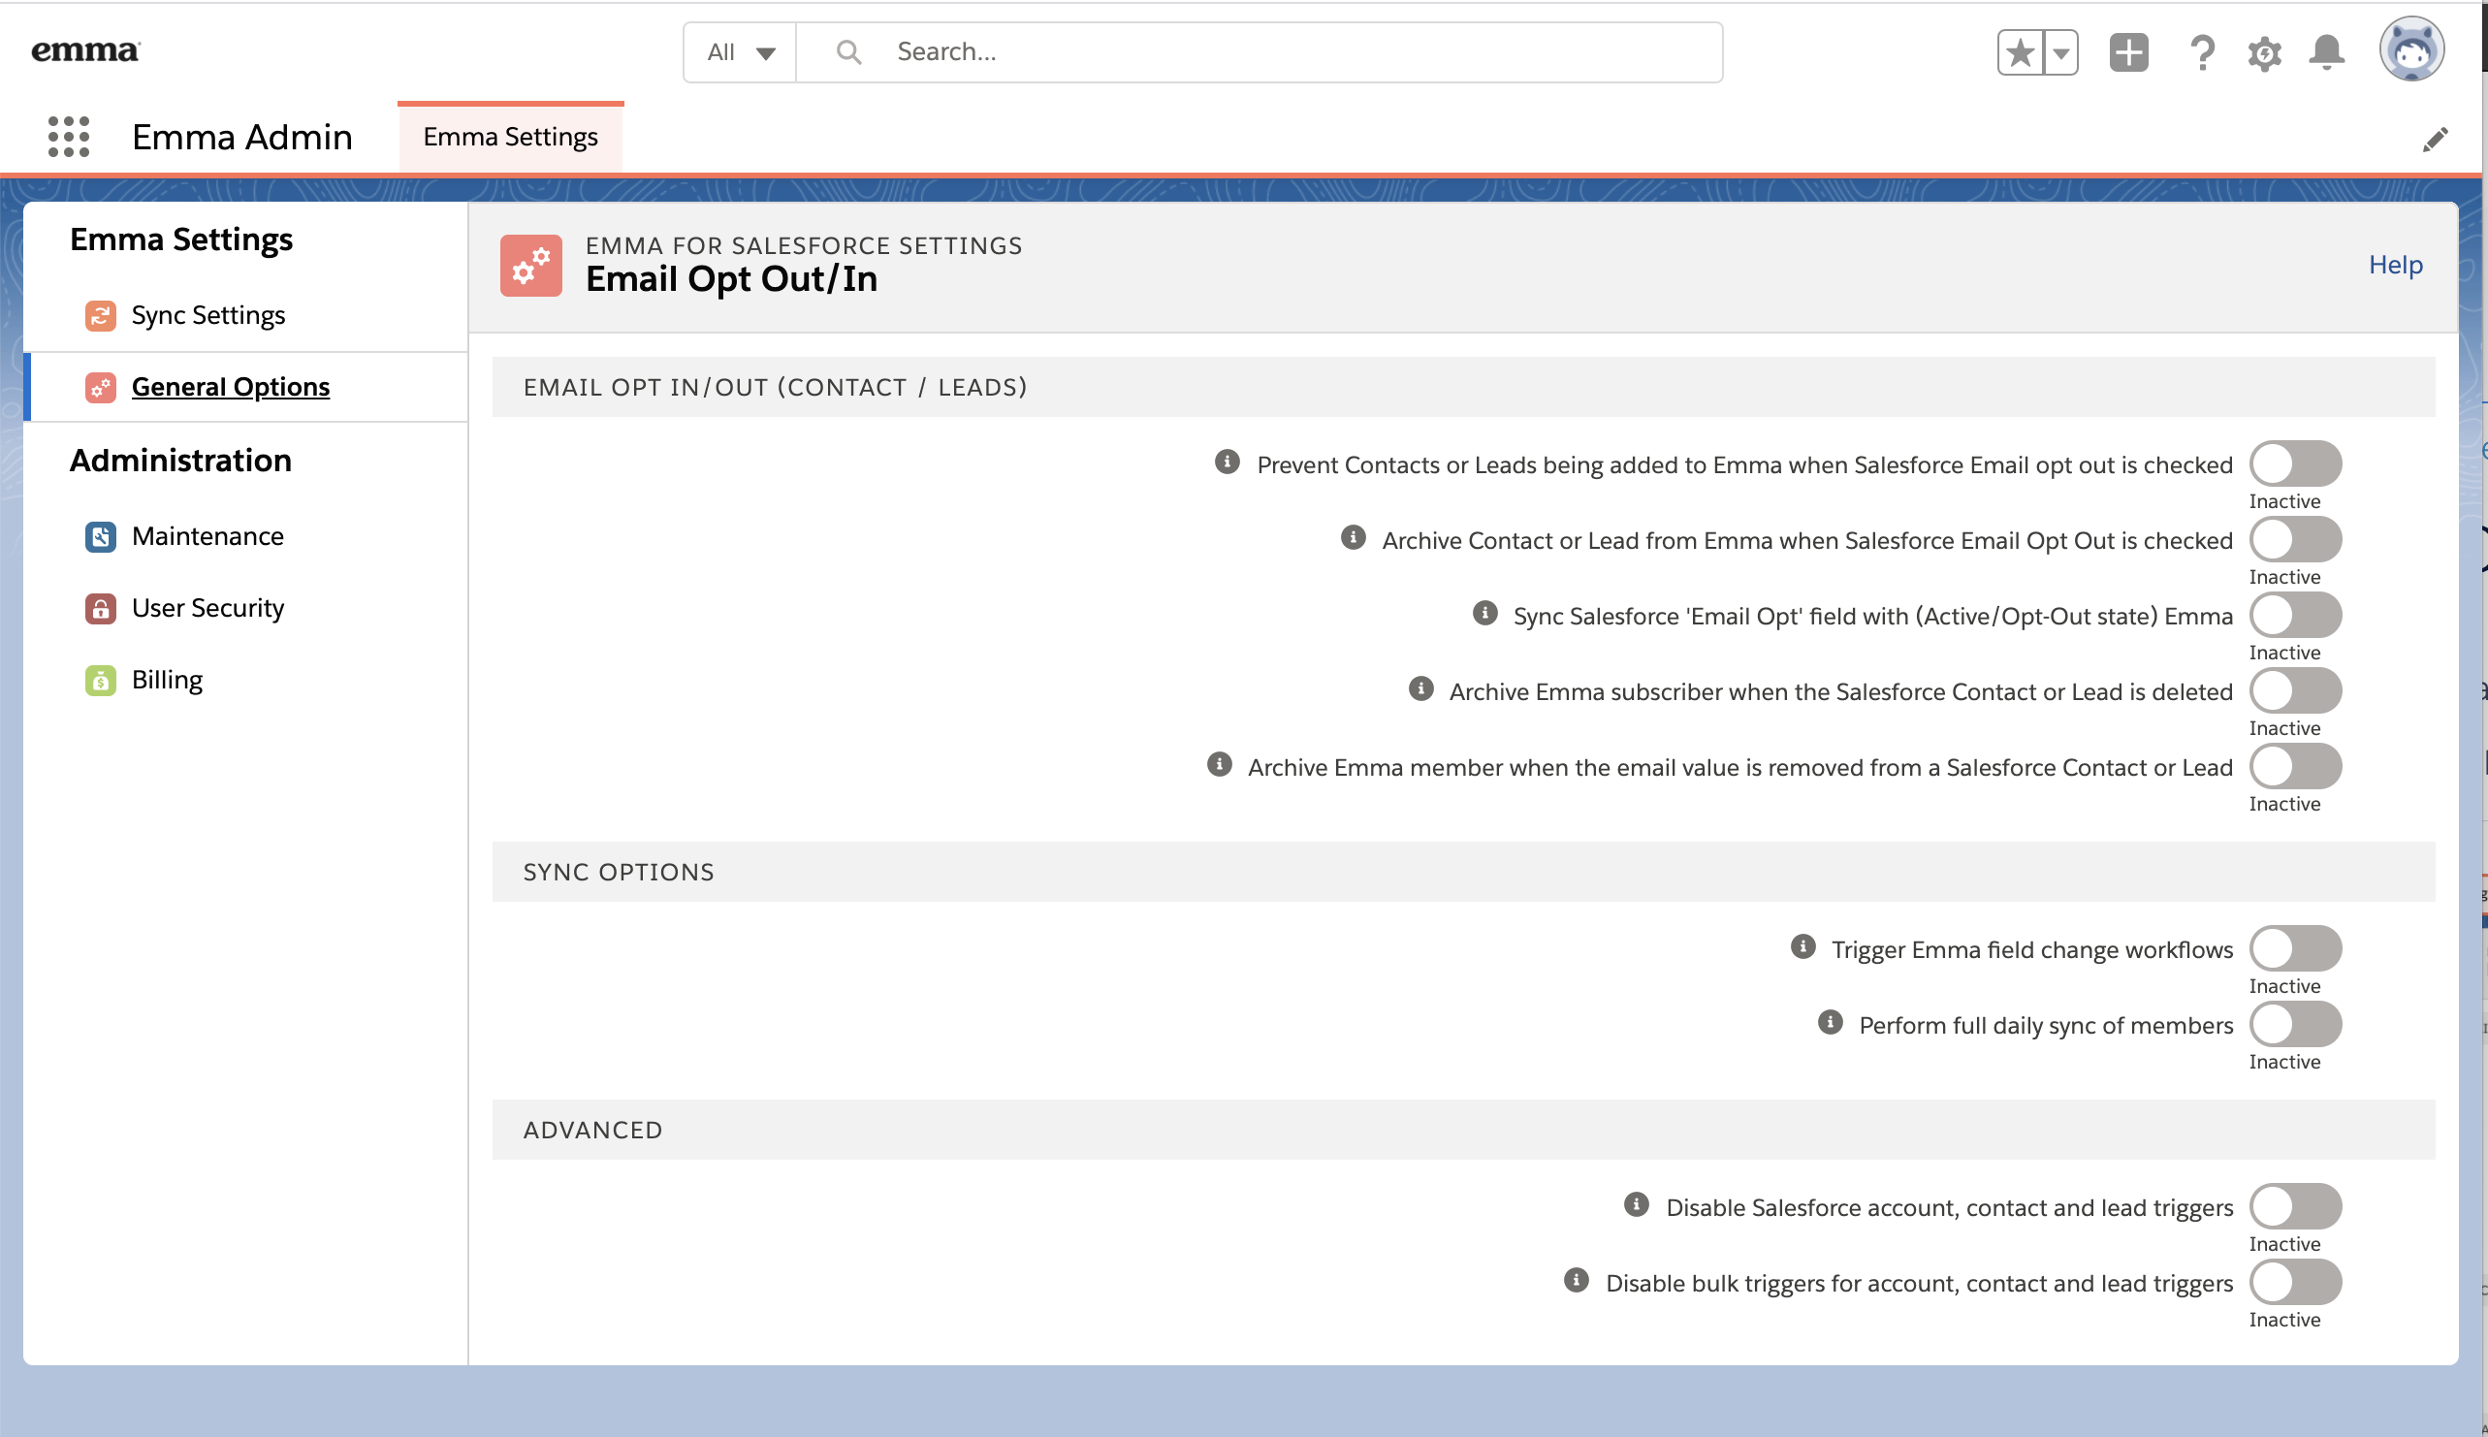Click the Emma Admin app name

tap(241, 137)
